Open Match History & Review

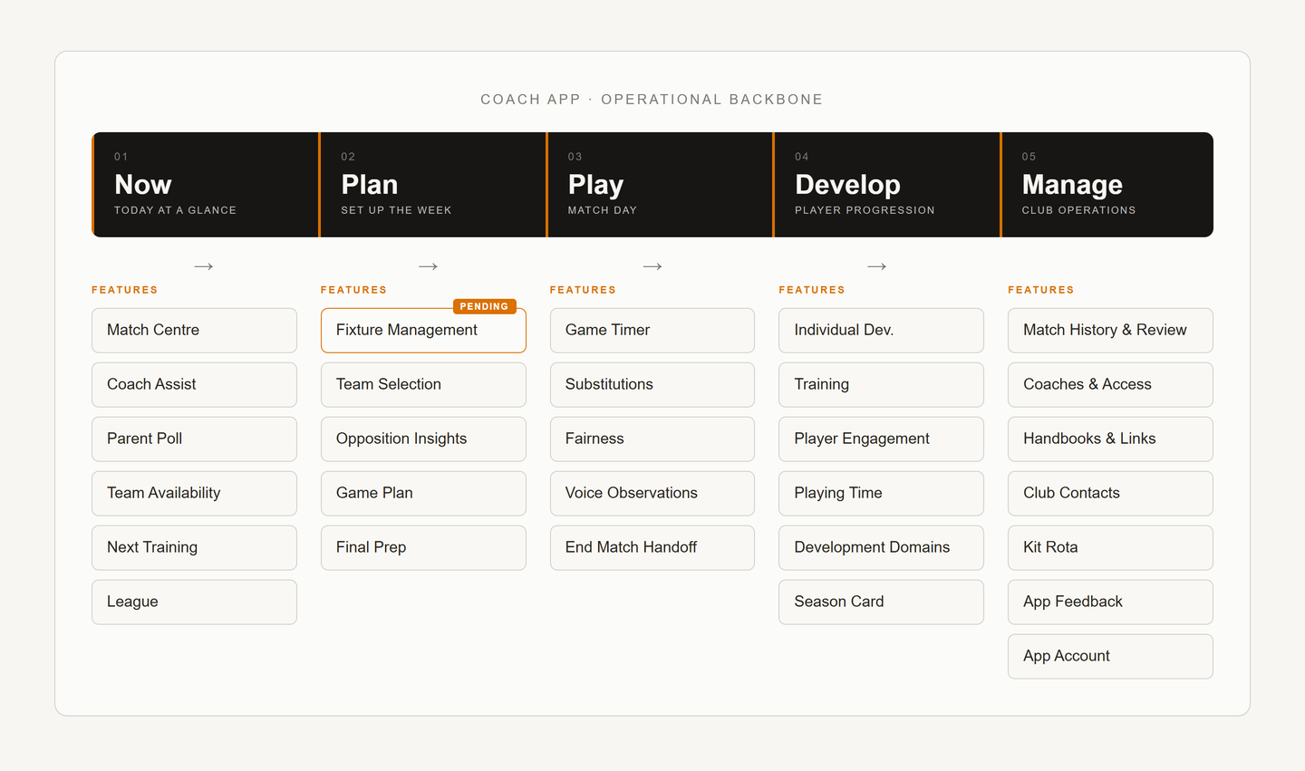click(1110, 331)
